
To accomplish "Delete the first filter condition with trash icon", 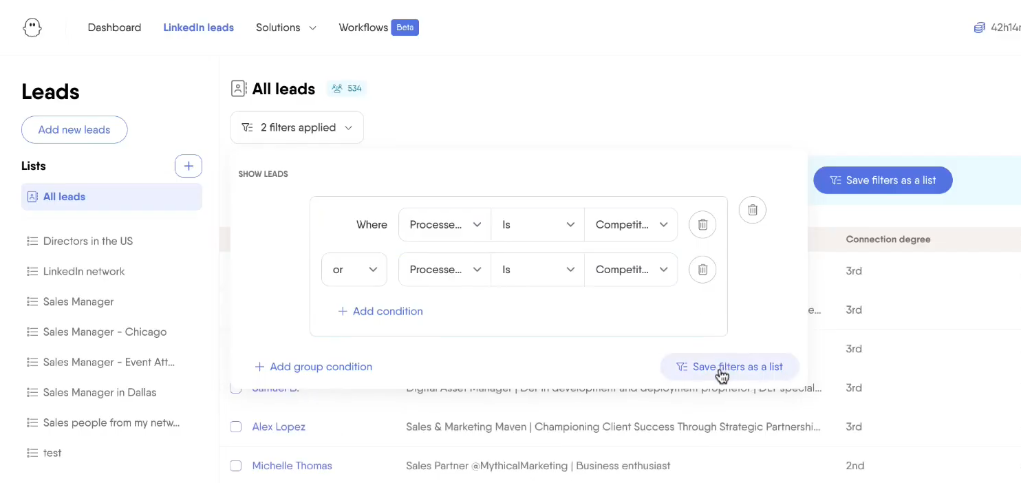I will coord(702,224).
